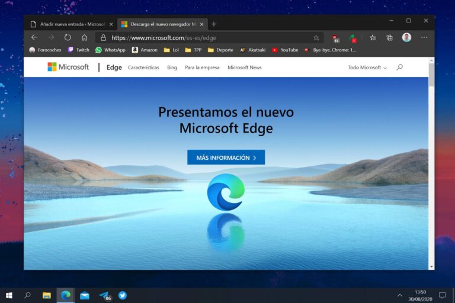Viewport: 455px width, 303px height.
Task: Open the home page via home icon
Action: pyautogui.click(x=84, y=38)
